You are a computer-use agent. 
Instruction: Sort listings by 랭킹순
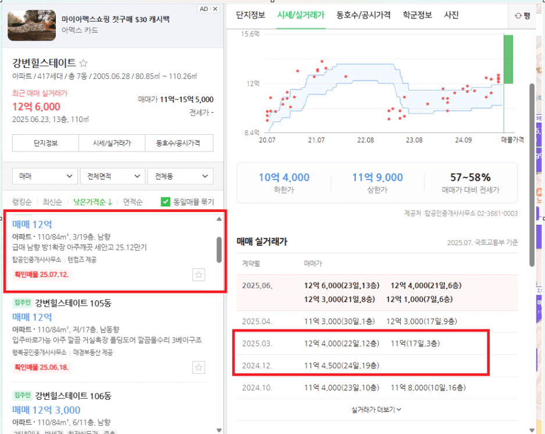pos(22,202)
